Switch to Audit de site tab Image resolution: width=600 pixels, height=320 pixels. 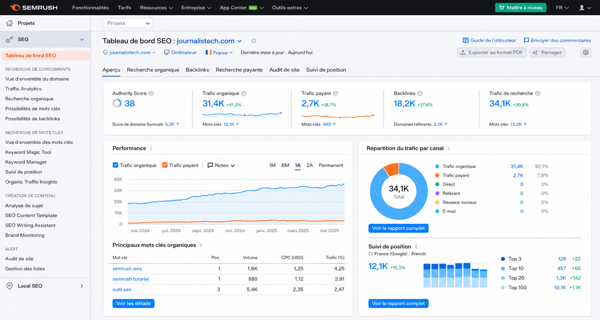(x=284, y=70)
